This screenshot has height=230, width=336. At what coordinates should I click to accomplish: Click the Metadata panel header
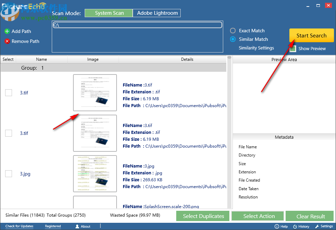tap(284, 137)
